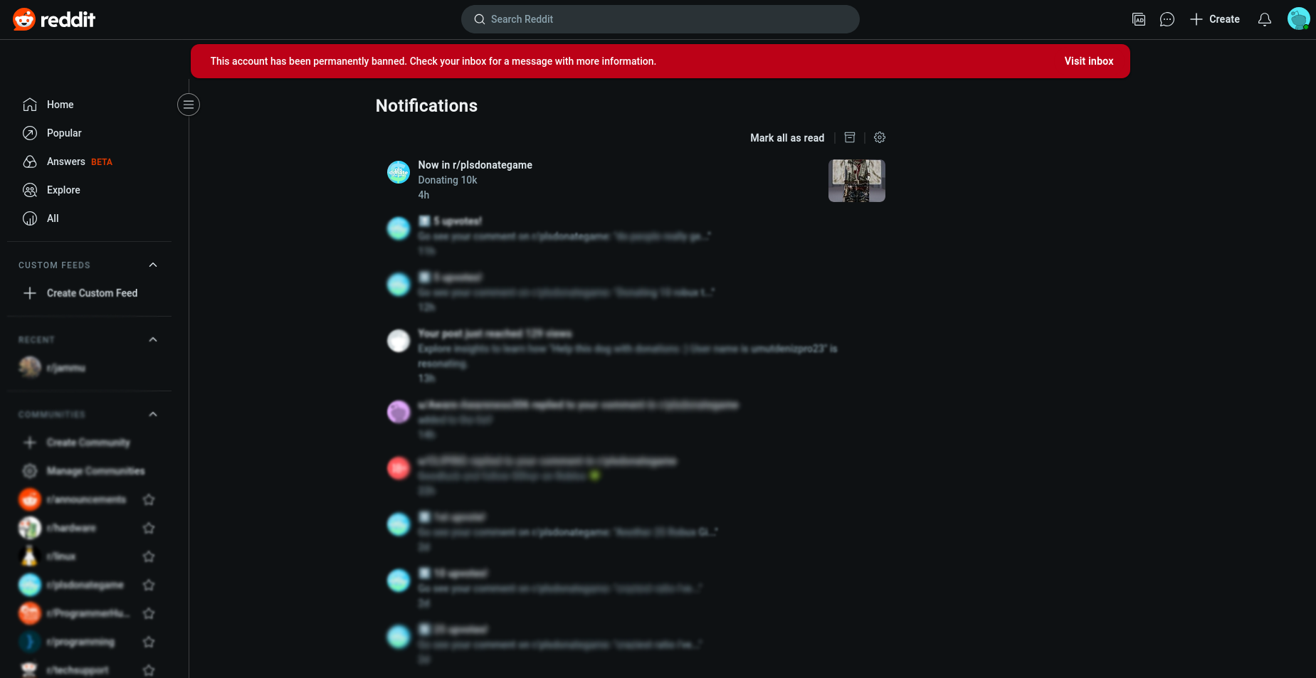Screen dimensions: 1316x678
Task: Click Visit inbox in ban banner
Action: [1088, 61]
